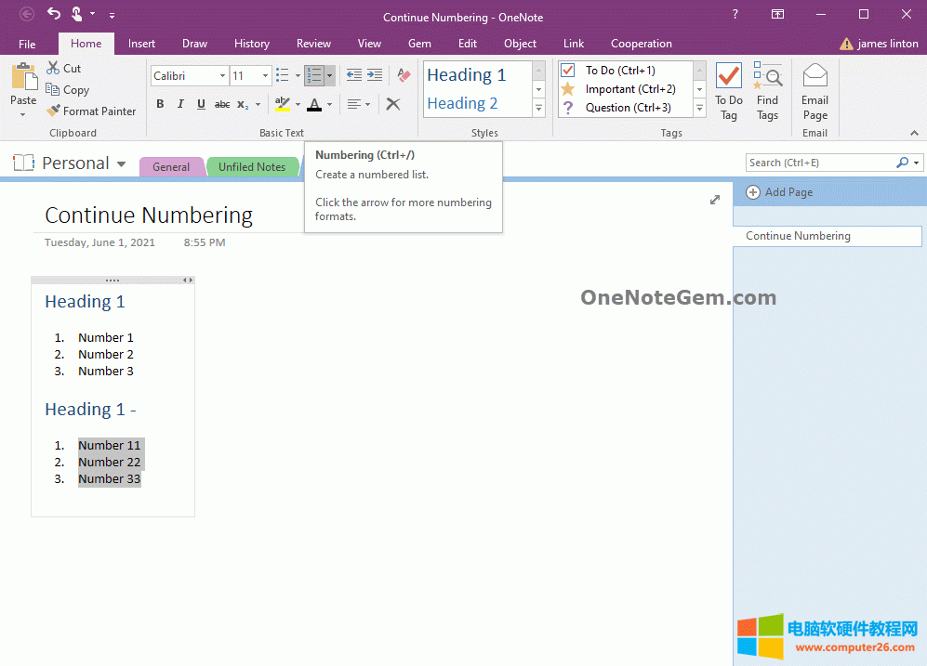
Task: Apply strikethrough formatting
Action: pyautogui.click(x=222, y=104)
